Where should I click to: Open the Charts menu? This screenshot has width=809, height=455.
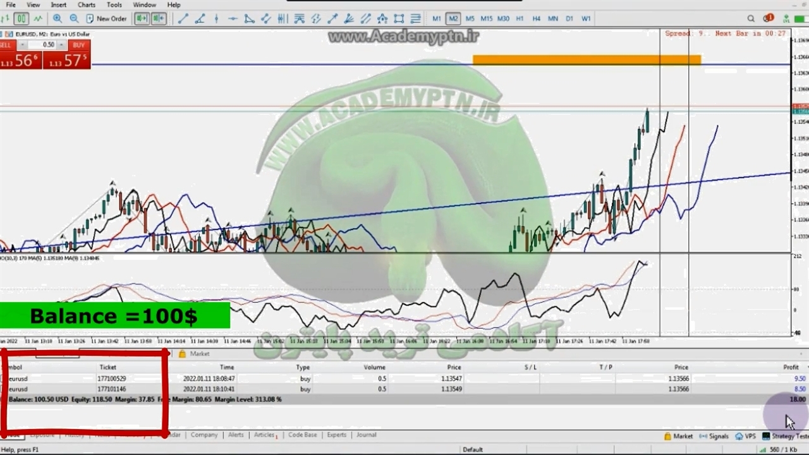pyautogui.click(x=87, y=5)
